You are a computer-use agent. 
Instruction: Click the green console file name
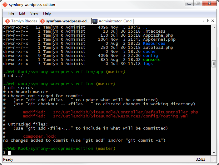coord(152,60)
